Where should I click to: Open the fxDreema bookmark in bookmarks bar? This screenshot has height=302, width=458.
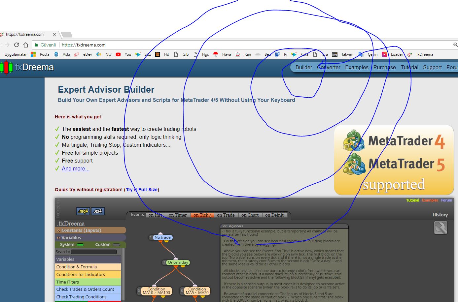click(420, 54)
